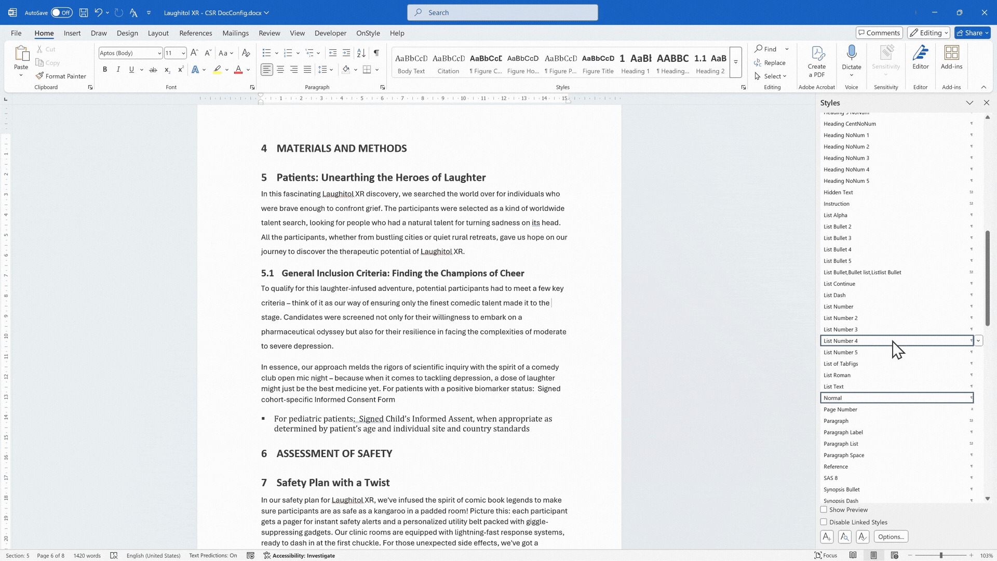This screenshot has width=997, height=561.
Task: Increase paragraph indent
Action: click(346, 53)
